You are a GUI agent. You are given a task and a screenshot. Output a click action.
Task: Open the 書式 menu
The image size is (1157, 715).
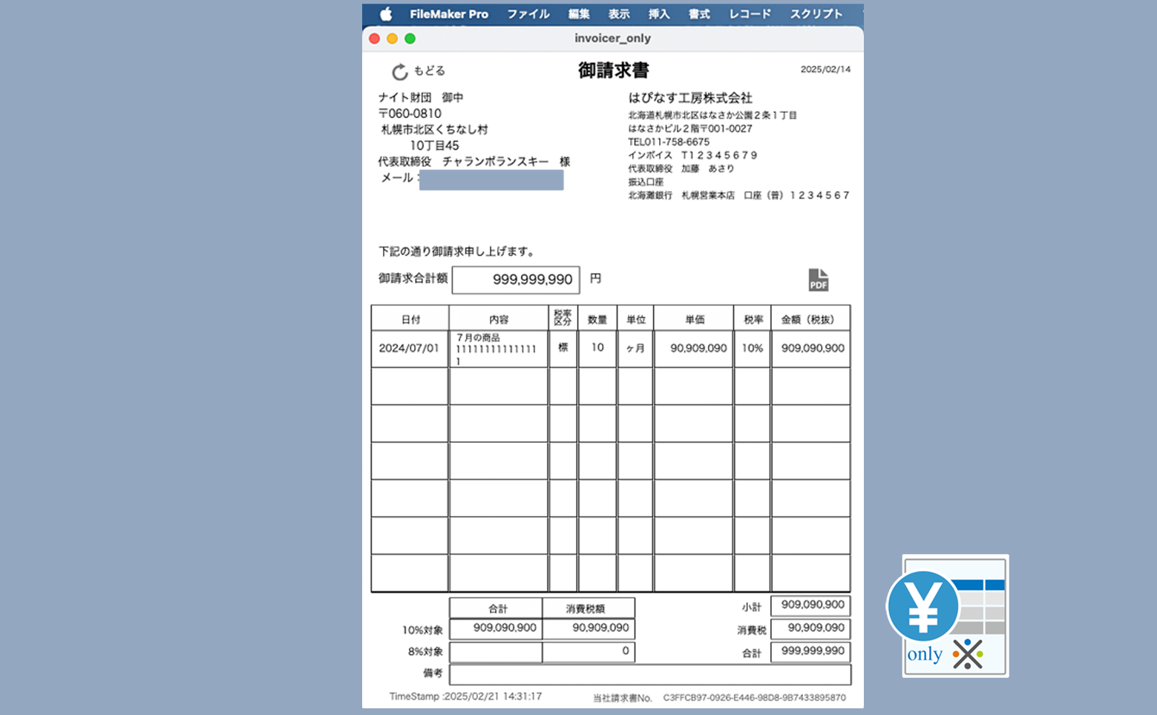pyautogui.click(x=699, y=14)
